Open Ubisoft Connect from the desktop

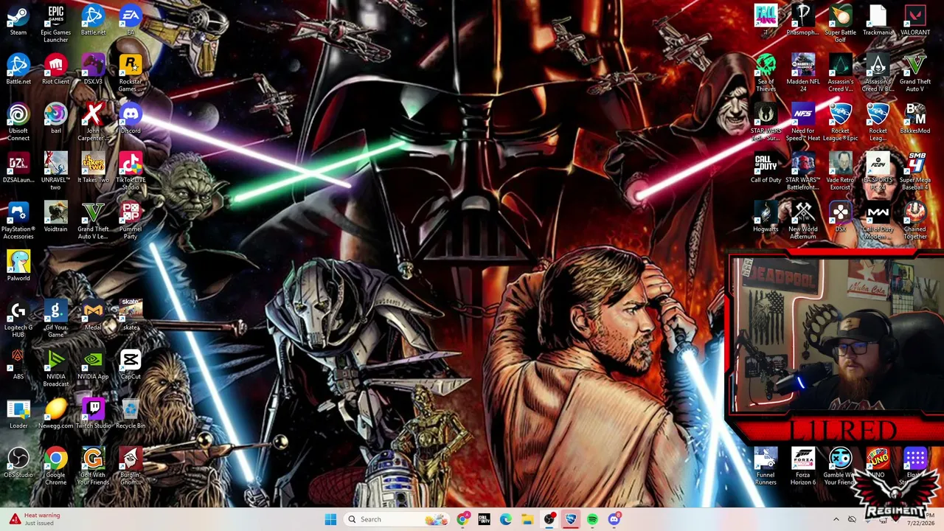pyautogui.click(x=18, y=122)
